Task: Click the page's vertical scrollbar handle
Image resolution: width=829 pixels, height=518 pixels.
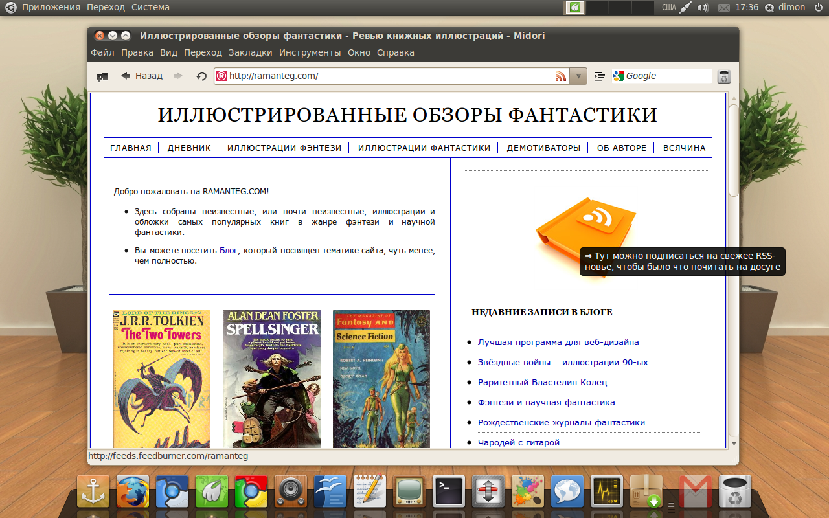Action: (733, 149)
